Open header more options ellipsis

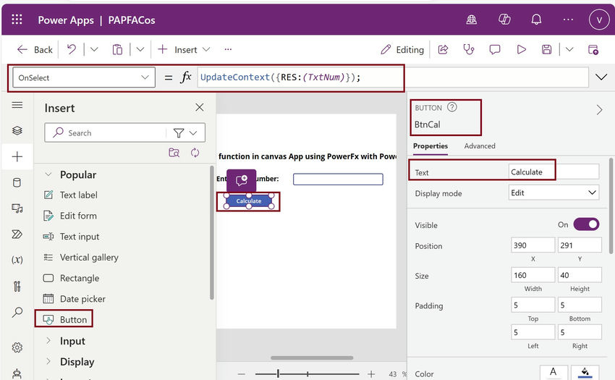pyautogui.click(x=568, y=20)
